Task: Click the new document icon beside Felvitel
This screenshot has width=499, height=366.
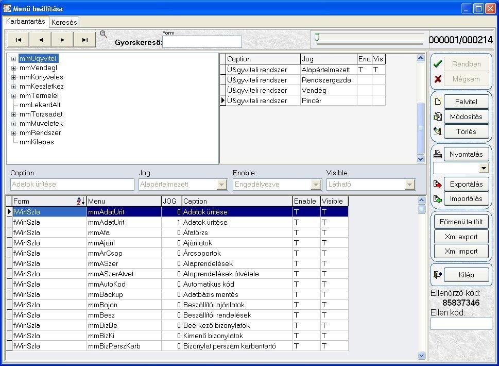Action: pyautogui.click(x=438, y=102)
